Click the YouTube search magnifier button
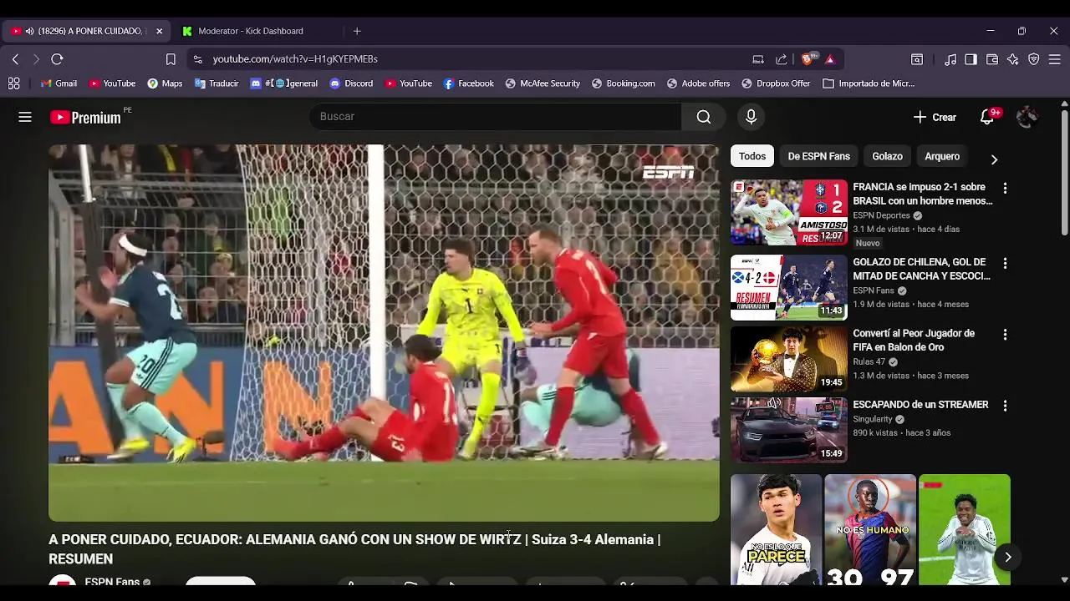Viewport: 1070px width, 601px height. pyautogui.click(x=704, y=117)
